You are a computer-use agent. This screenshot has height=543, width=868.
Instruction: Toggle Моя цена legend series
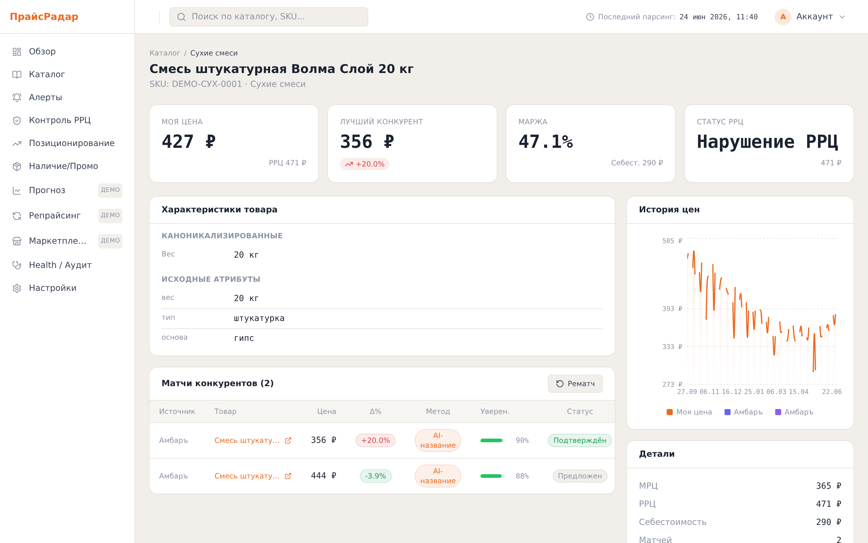689,412
